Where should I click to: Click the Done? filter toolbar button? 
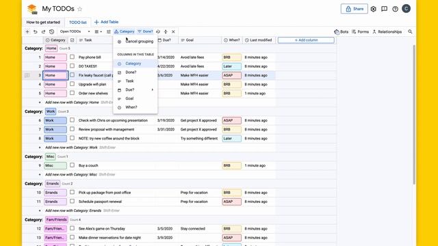point(145,31)
